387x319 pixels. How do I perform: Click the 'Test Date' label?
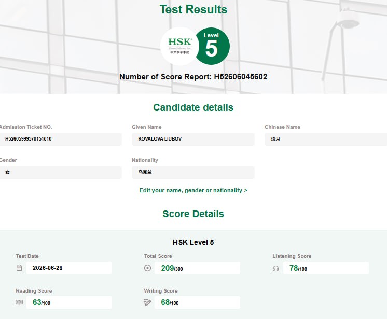27,256
